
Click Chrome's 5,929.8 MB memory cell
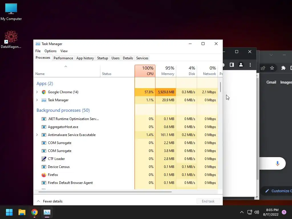click(x=166, y=92)
